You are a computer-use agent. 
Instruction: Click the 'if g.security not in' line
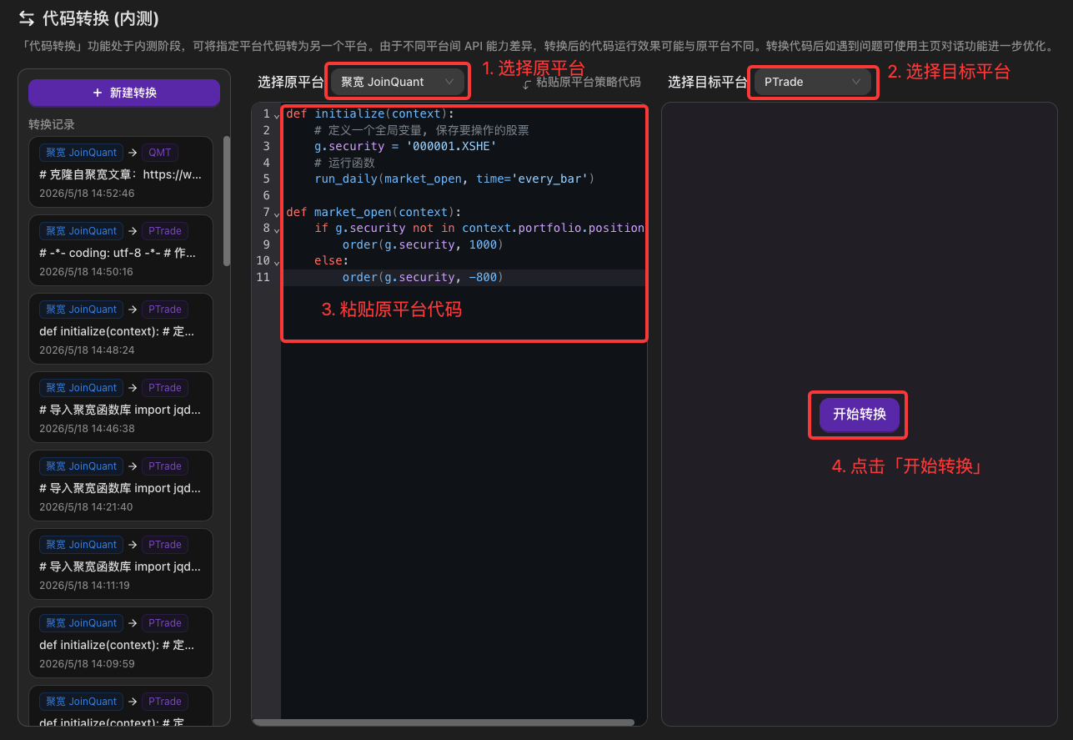(479, 228)
